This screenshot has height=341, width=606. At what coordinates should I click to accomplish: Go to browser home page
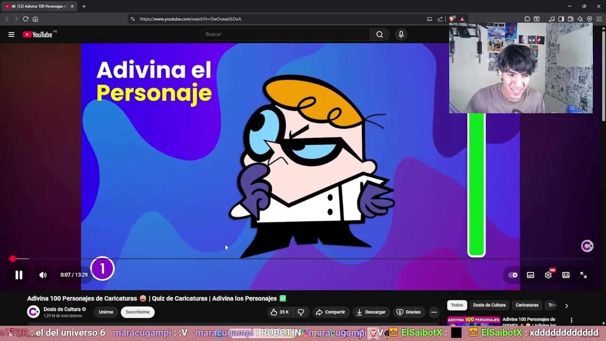35,19
